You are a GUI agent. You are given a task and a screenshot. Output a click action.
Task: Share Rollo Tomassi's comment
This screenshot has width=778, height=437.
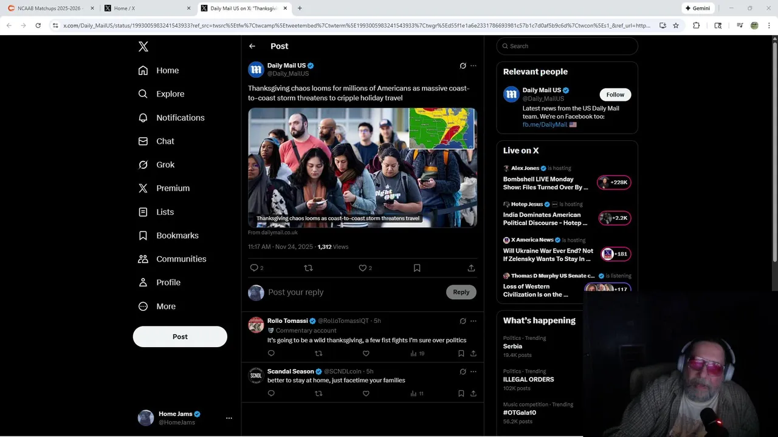click(473, 353)
